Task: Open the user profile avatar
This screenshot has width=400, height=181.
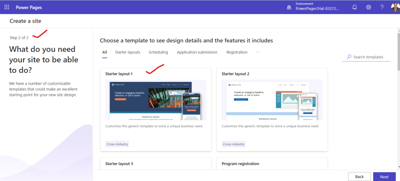Action: tap(395, 7)
